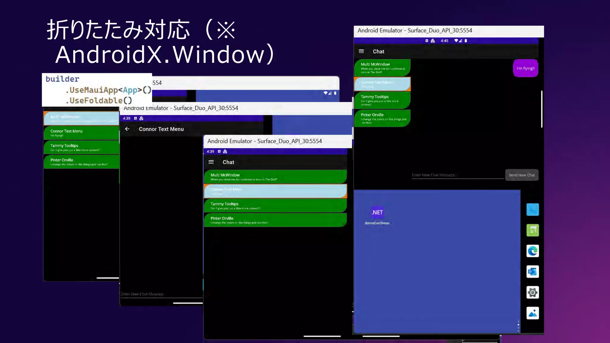Open the Photos app in the dock

(x=533, y=313)
